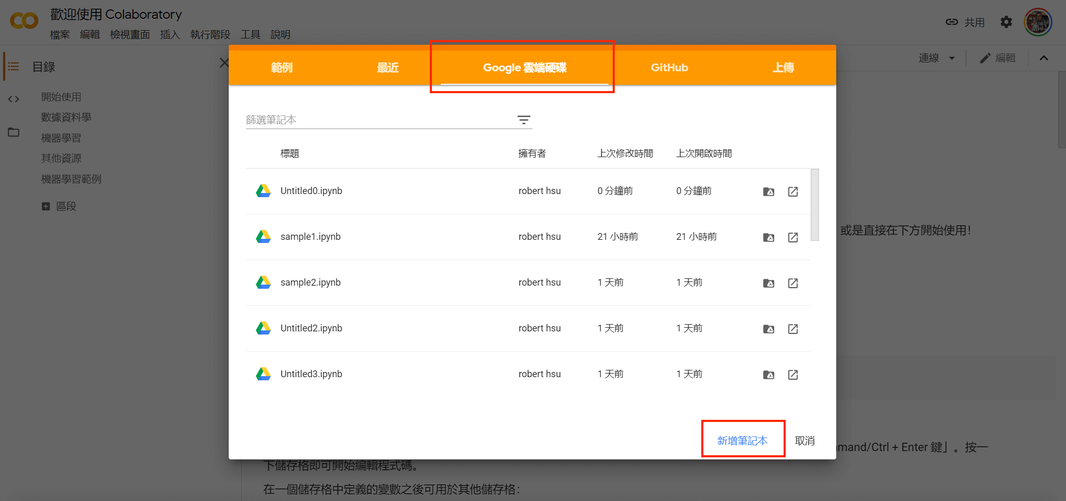
Task: Go to 機器學習範例 in the contents
Action: click(x=71, y=179)
